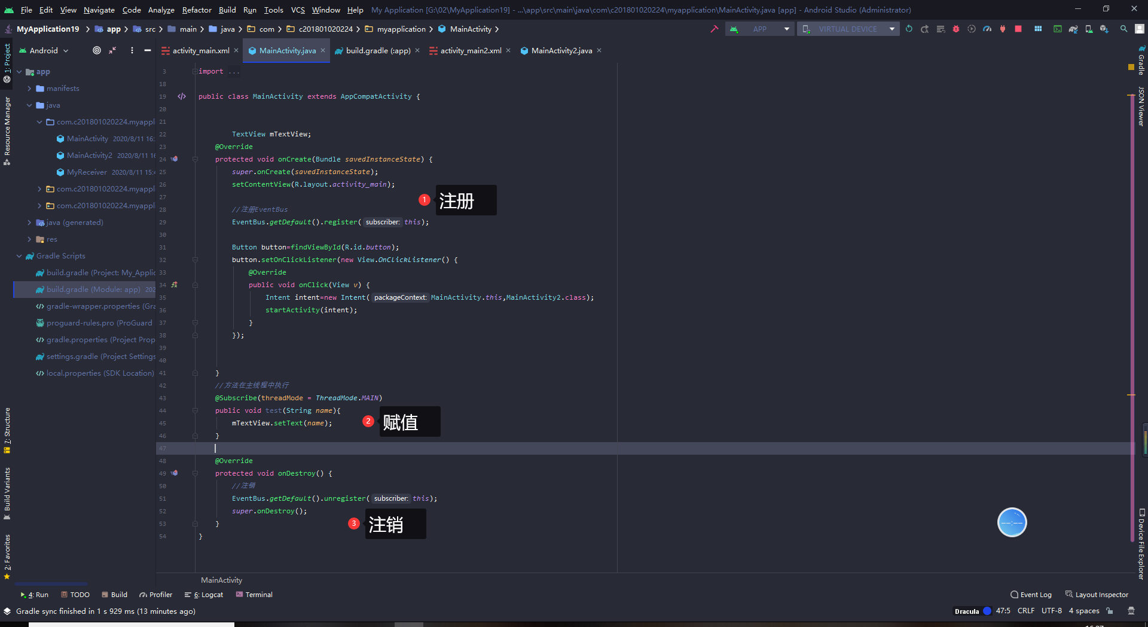Collapse the app module node
The image size is (1148, 627).
(x=19, y=72)
